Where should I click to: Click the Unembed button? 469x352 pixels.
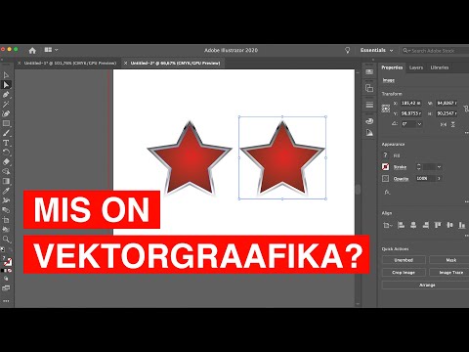pos(404,260)
